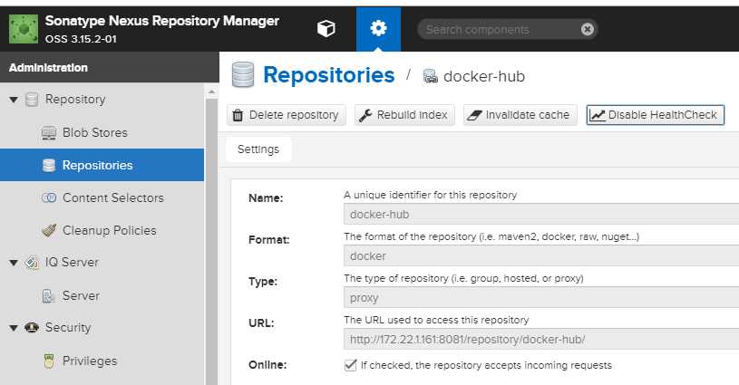Click the wrench icon on Rebuild index

coord(365,115)
